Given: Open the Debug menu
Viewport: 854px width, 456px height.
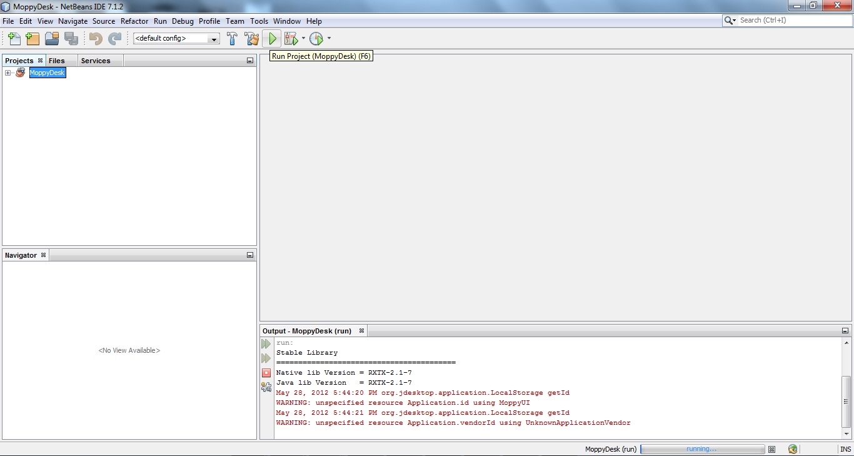Looking at the screenshot, I should tap(183, 21).
